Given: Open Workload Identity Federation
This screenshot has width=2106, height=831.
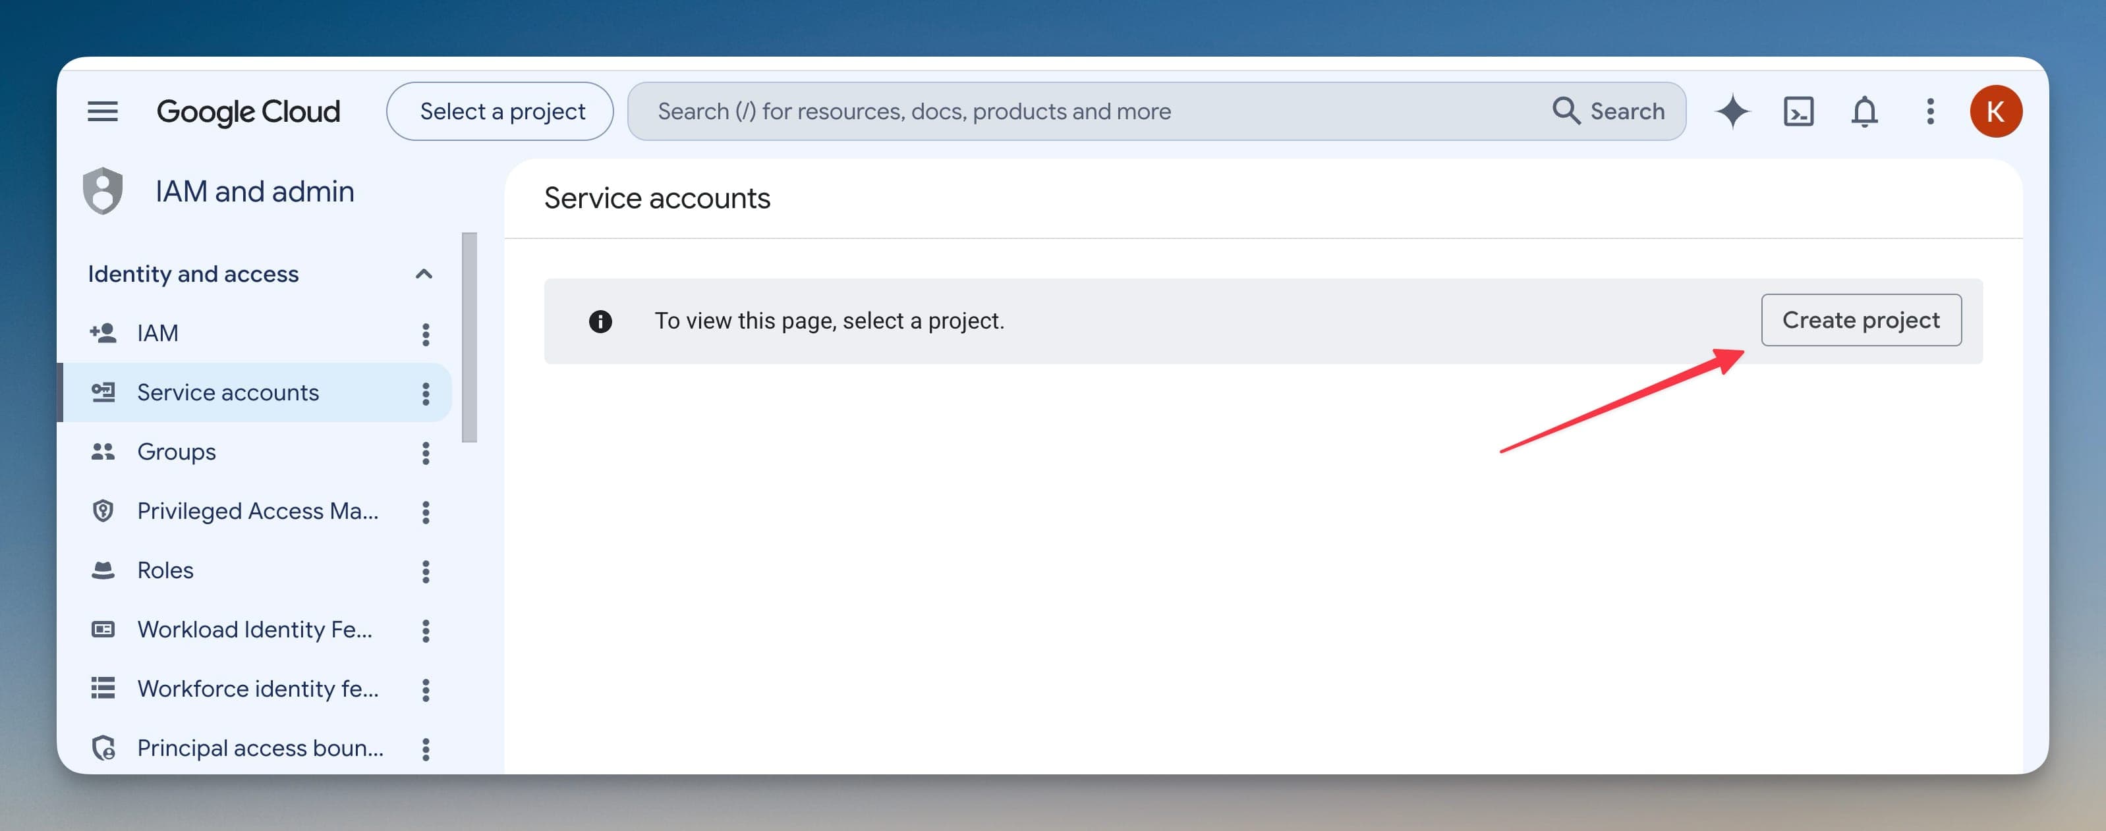Looking at the screenshot, I should click(x=255, y=629).
